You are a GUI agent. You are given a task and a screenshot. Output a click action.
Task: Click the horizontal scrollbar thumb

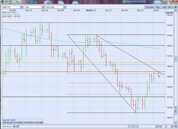(133, 126)
